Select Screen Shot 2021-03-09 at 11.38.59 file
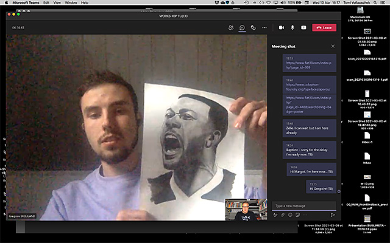 324,229
